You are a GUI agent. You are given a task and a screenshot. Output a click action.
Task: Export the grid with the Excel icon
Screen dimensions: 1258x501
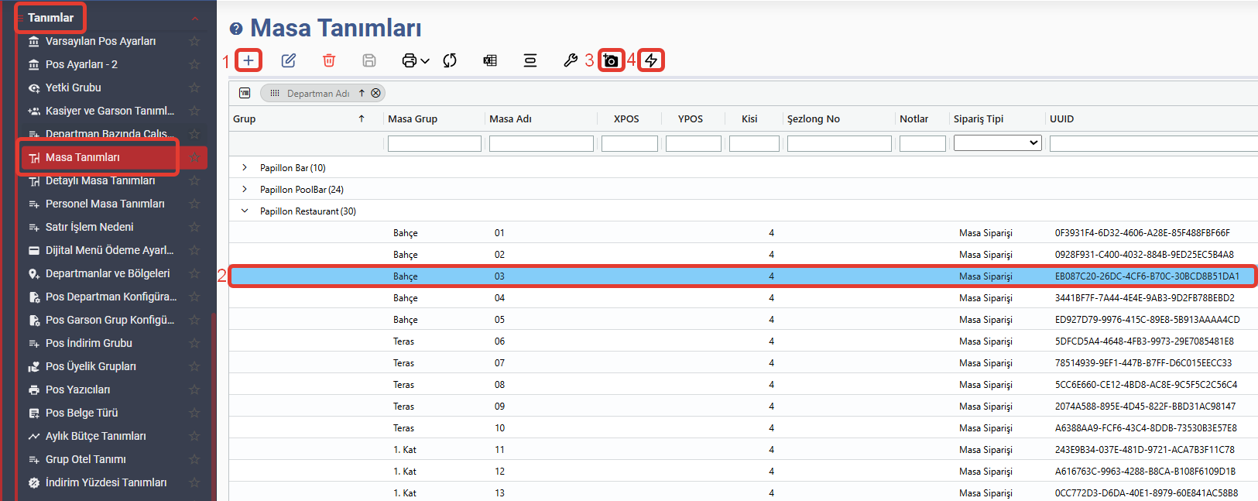click(x=490, y=60)
